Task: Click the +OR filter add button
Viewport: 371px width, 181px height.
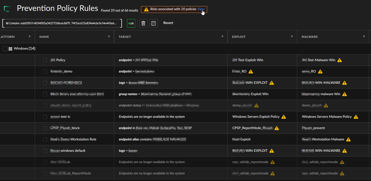Action: pos(131,23)
